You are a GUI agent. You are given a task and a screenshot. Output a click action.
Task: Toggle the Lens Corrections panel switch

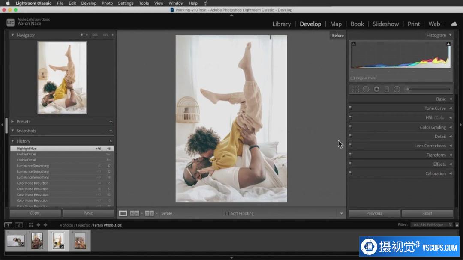tap(350, 146)
